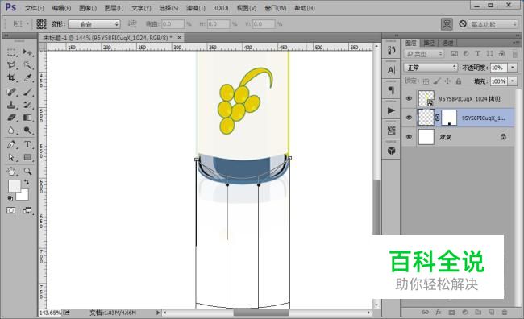Click the fill value field 100%

click(x=498, y=81)
